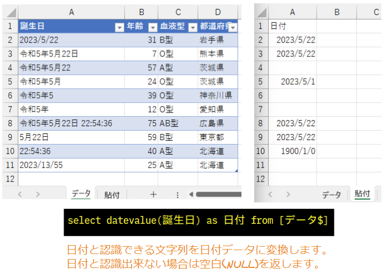Select row 12 header in left workbook
The image size is (383, 273).
pos(10,179)
